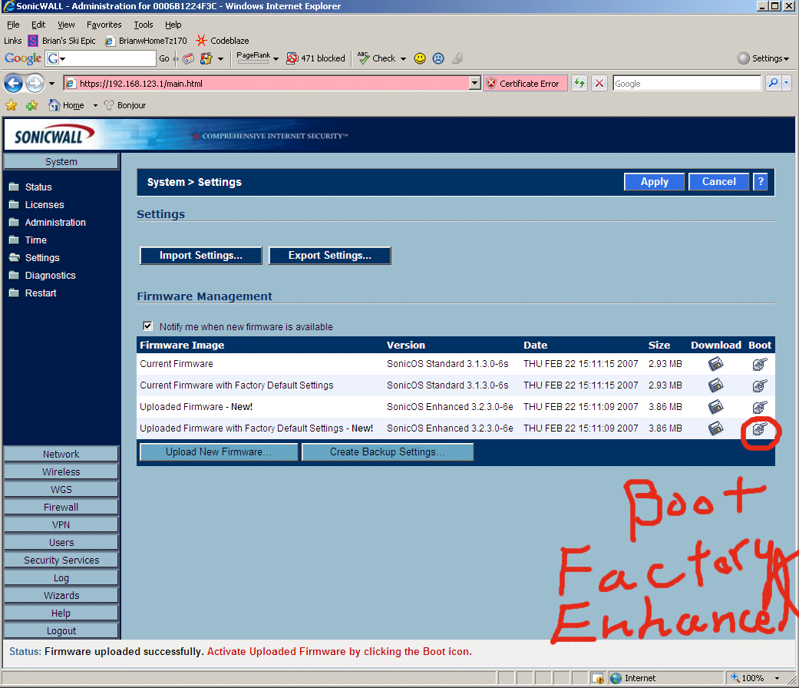Click Export Settings... button

pos(330,256)
